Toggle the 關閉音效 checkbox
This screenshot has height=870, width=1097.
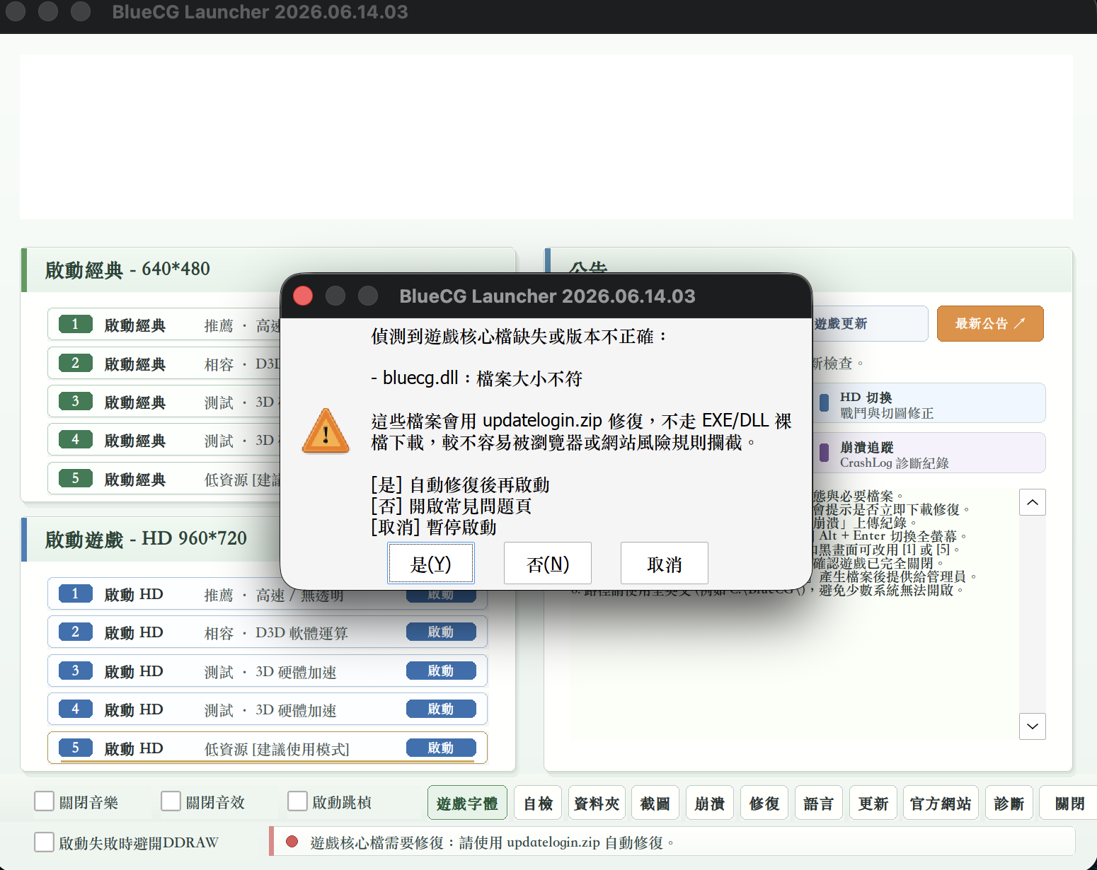pyautogui.click(x=171, y=801)
